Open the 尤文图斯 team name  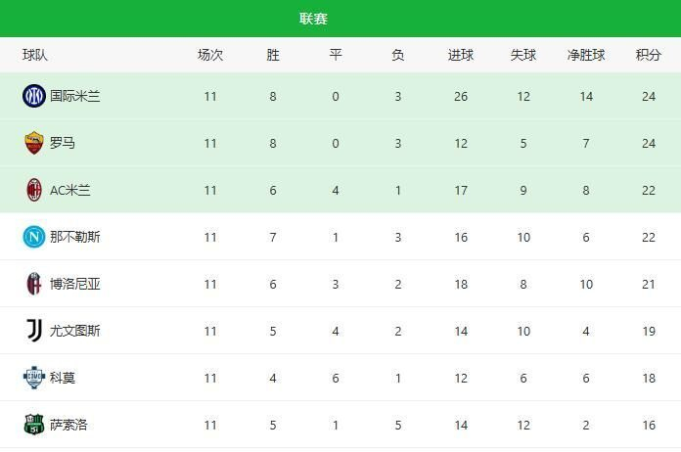75,331
